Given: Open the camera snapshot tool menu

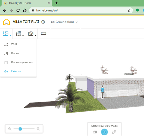Looking at the screenshot, I should [x=31, y=34].
